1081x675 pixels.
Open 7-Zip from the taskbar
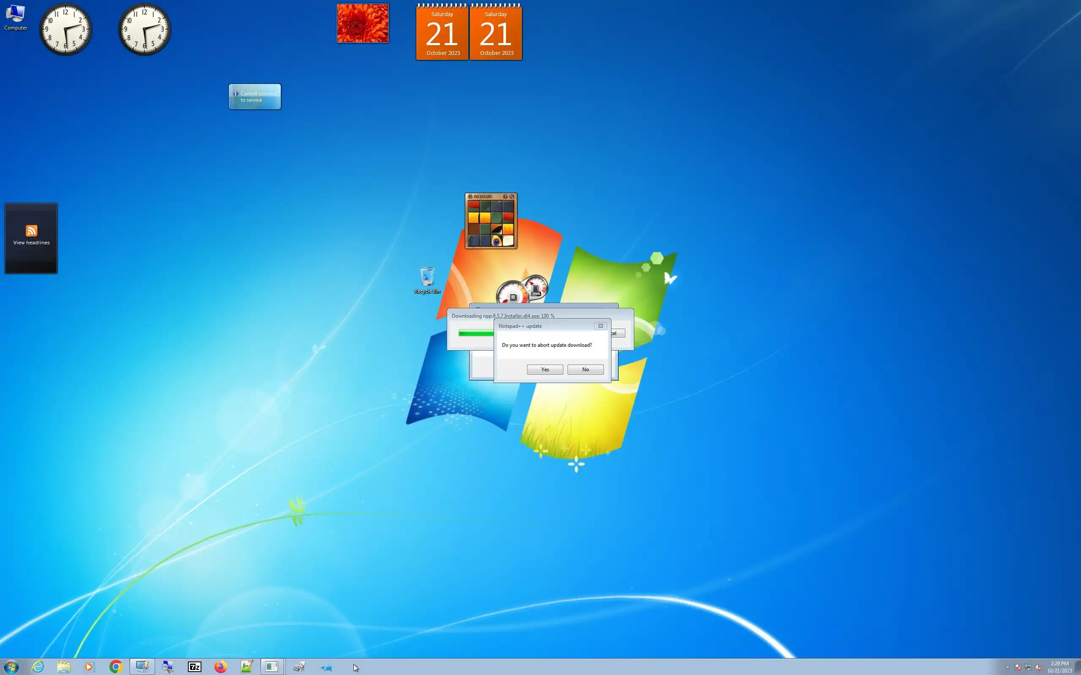coord(194,667)
